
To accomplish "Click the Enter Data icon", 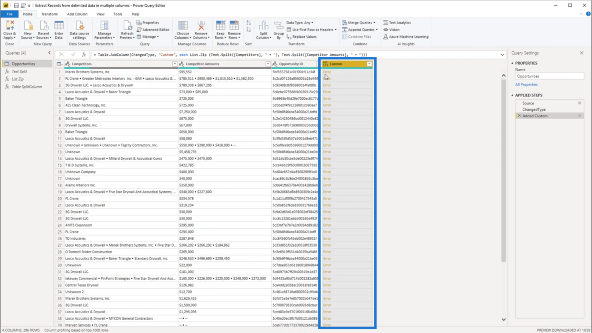I will coord(59,25).
